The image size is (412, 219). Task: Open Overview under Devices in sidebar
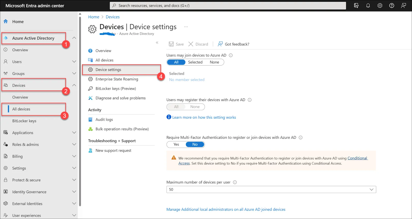point(20,97)
